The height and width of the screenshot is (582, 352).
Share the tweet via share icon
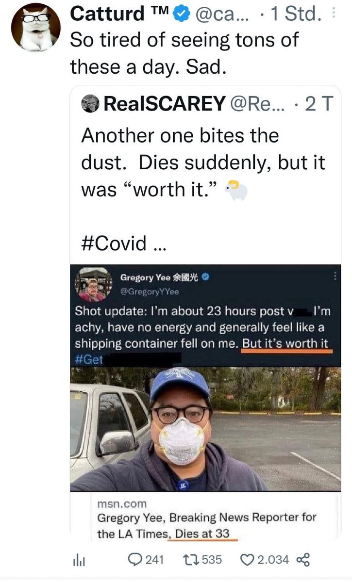tap(302, 559)
